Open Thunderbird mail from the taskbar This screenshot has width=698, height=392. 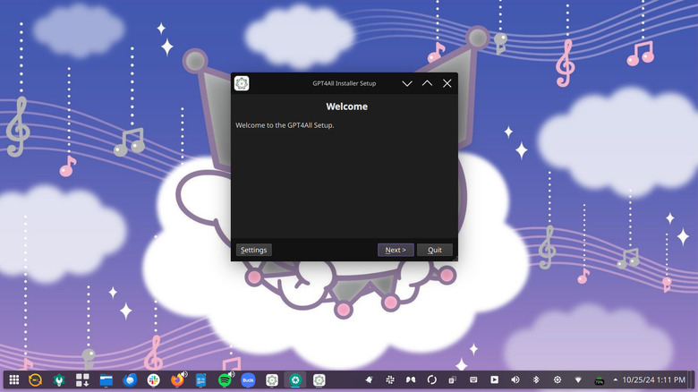(130, 380)
